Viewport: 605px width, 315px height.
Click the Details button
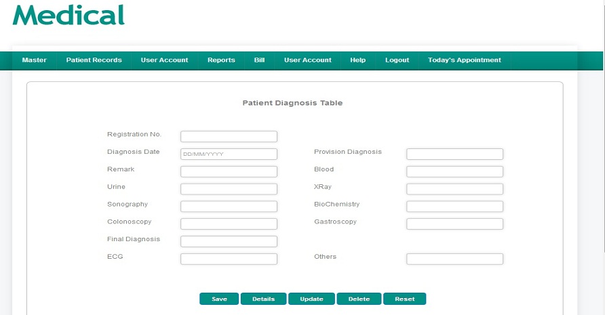pyautogui.click(x=264, y=299)
